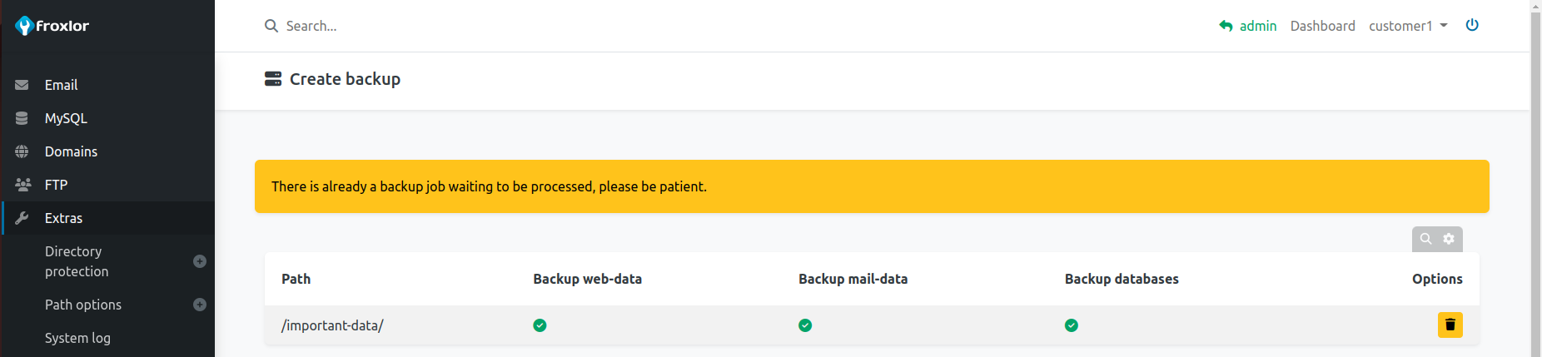Click the table search magnifier icon
The image size is (1542, 357).
pos(1425,239)
